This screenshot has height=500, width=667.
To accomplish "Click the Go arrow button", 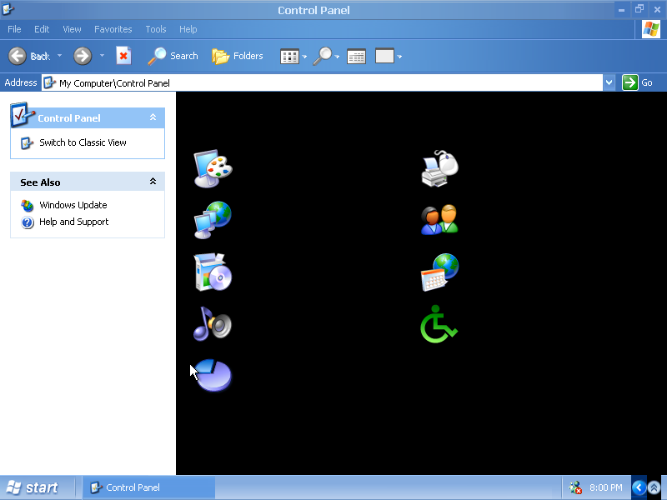I will click(630, 82).
